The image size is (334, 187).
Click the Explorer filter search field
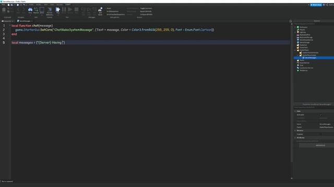314,24
